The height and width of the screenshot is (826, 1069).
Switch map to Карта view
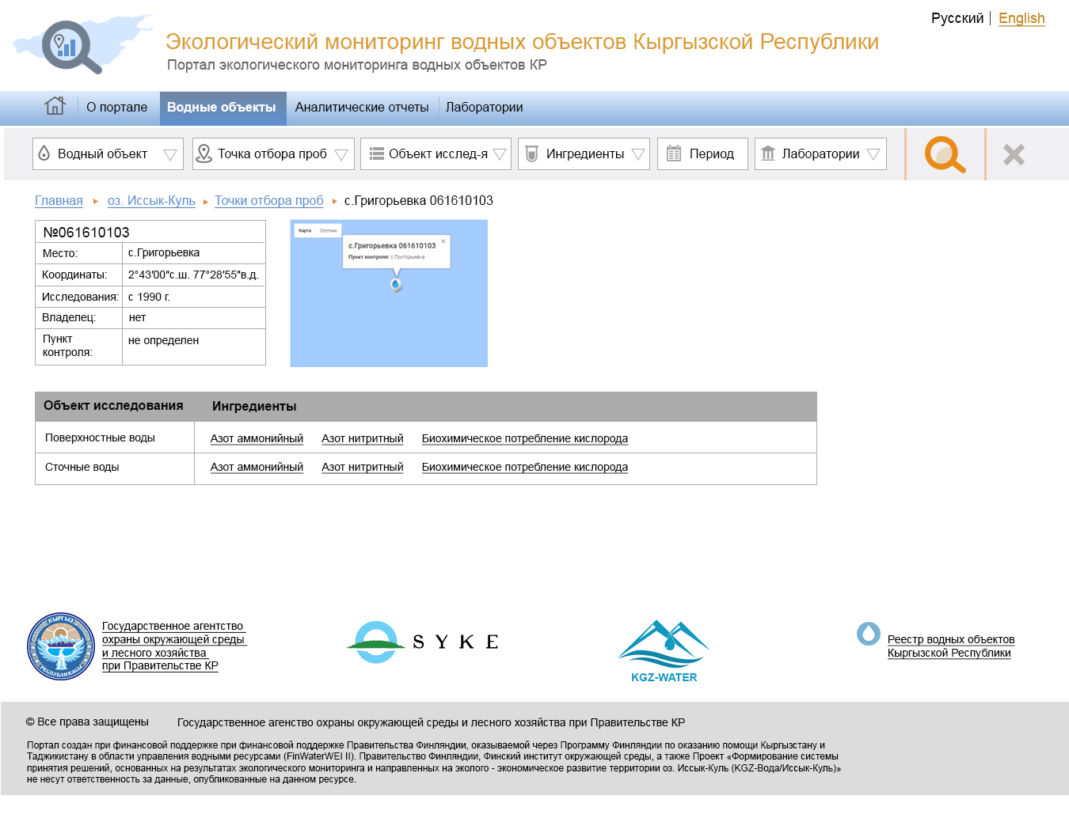(305, 230)
